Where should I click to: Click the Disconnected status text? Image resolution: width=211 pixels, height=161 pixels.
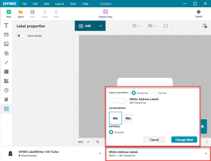[x=29, y=156]
